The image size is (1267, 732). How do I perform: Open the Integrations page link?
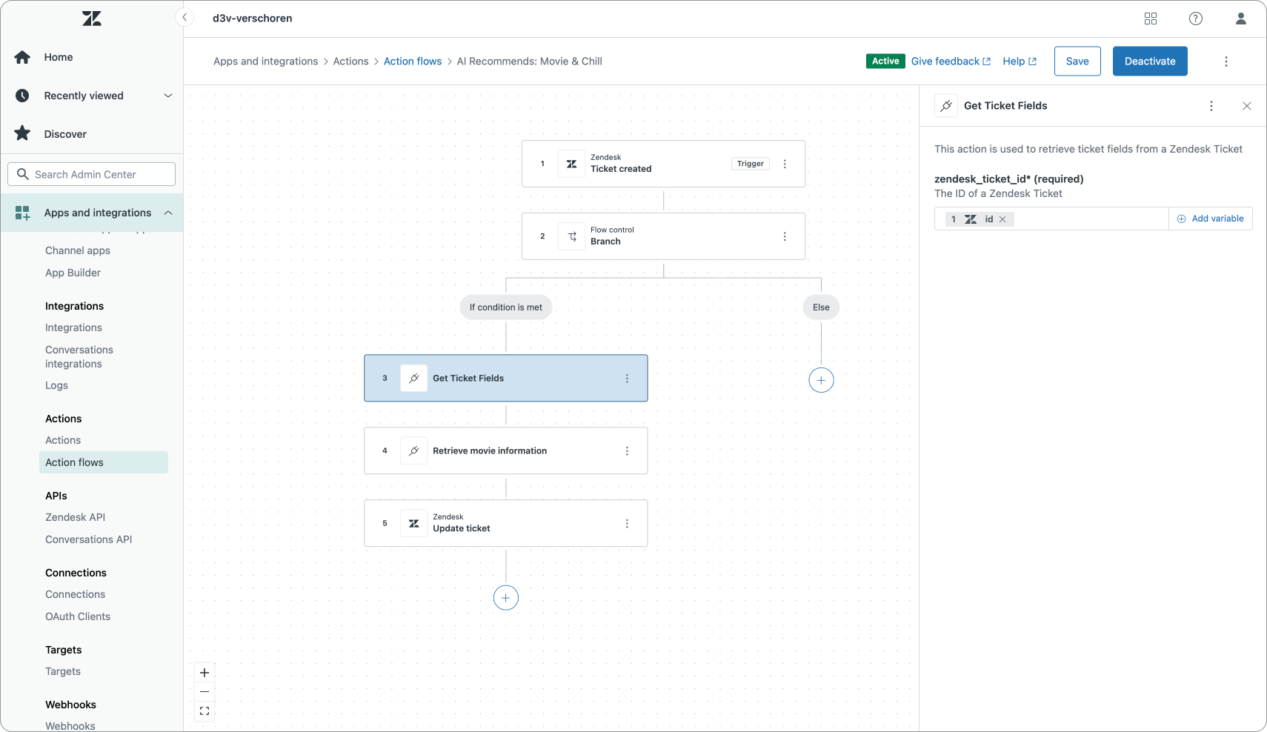pyautogui.click(x=73, y=327)
